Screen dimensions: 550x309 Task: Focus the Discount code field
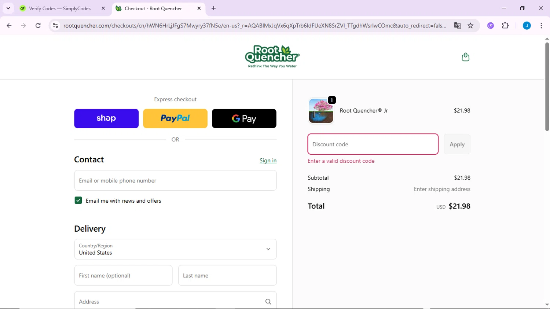click(373, 144)
